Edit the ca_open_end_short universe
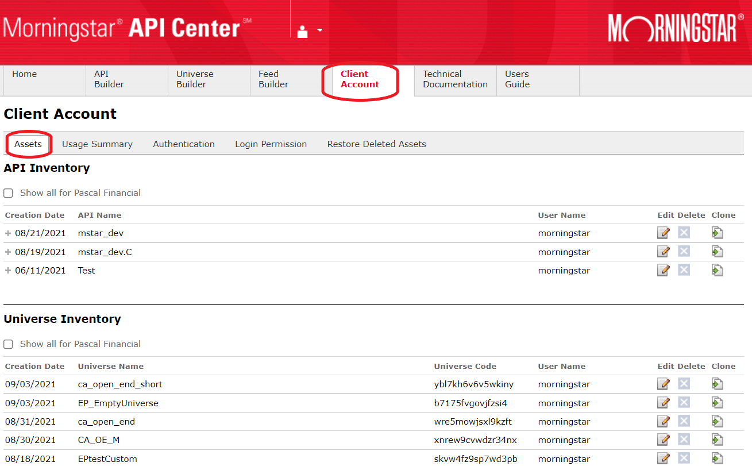 [664, 384]
